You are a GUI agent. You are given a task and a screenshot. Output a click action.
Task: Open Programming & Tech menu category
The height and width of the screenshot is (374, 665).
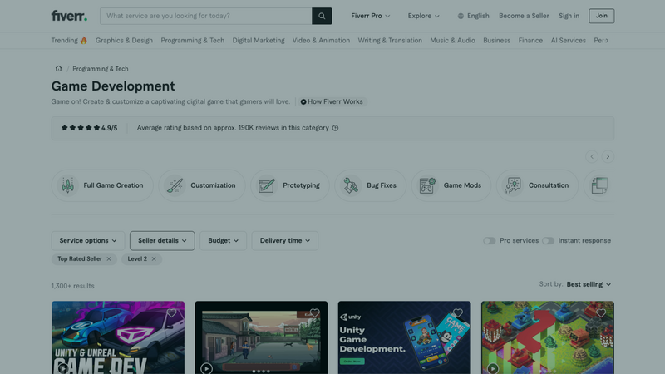pyautogui.click(x=193, y=41)
